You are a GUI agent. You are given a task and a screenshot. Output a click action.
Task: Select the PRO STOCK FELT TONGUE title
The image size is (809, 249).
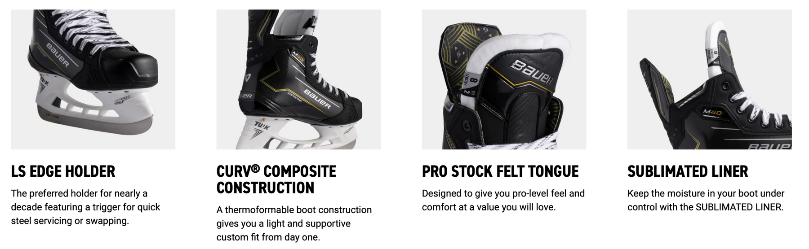coord(500,171)
